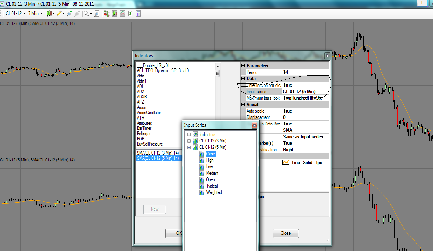This screenshot has height=251, width=433.
Task: Click the zoom in magnifier icon
Action: (x=69, y=13)
